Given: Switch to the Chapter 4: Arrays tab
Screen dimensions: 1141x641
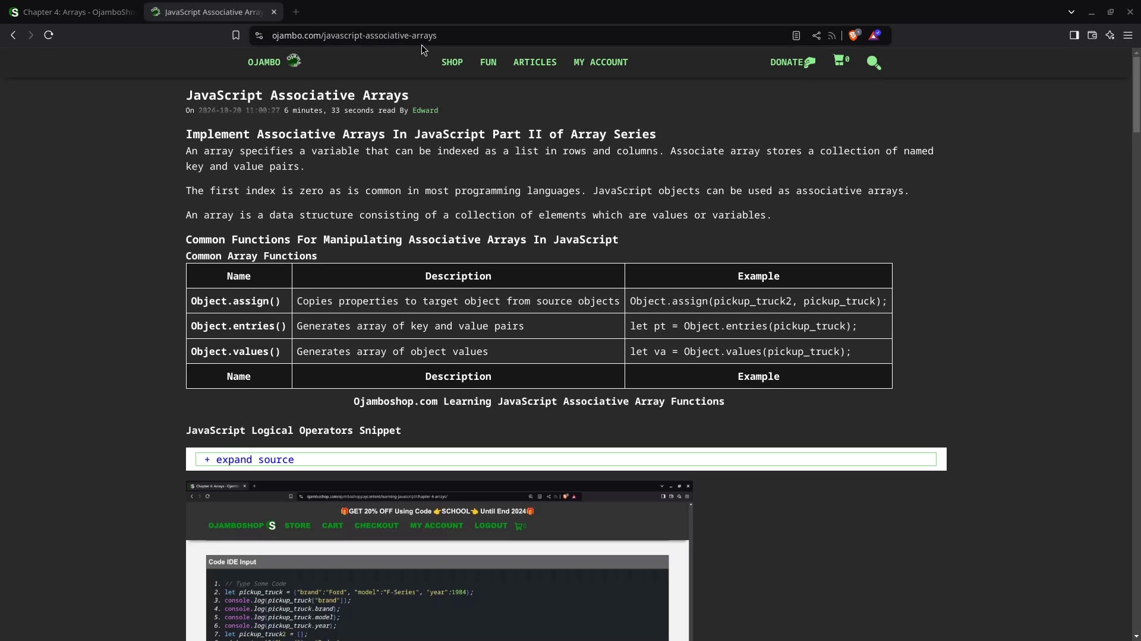Looking at the screenshot, I should click(x=71, y=12).
